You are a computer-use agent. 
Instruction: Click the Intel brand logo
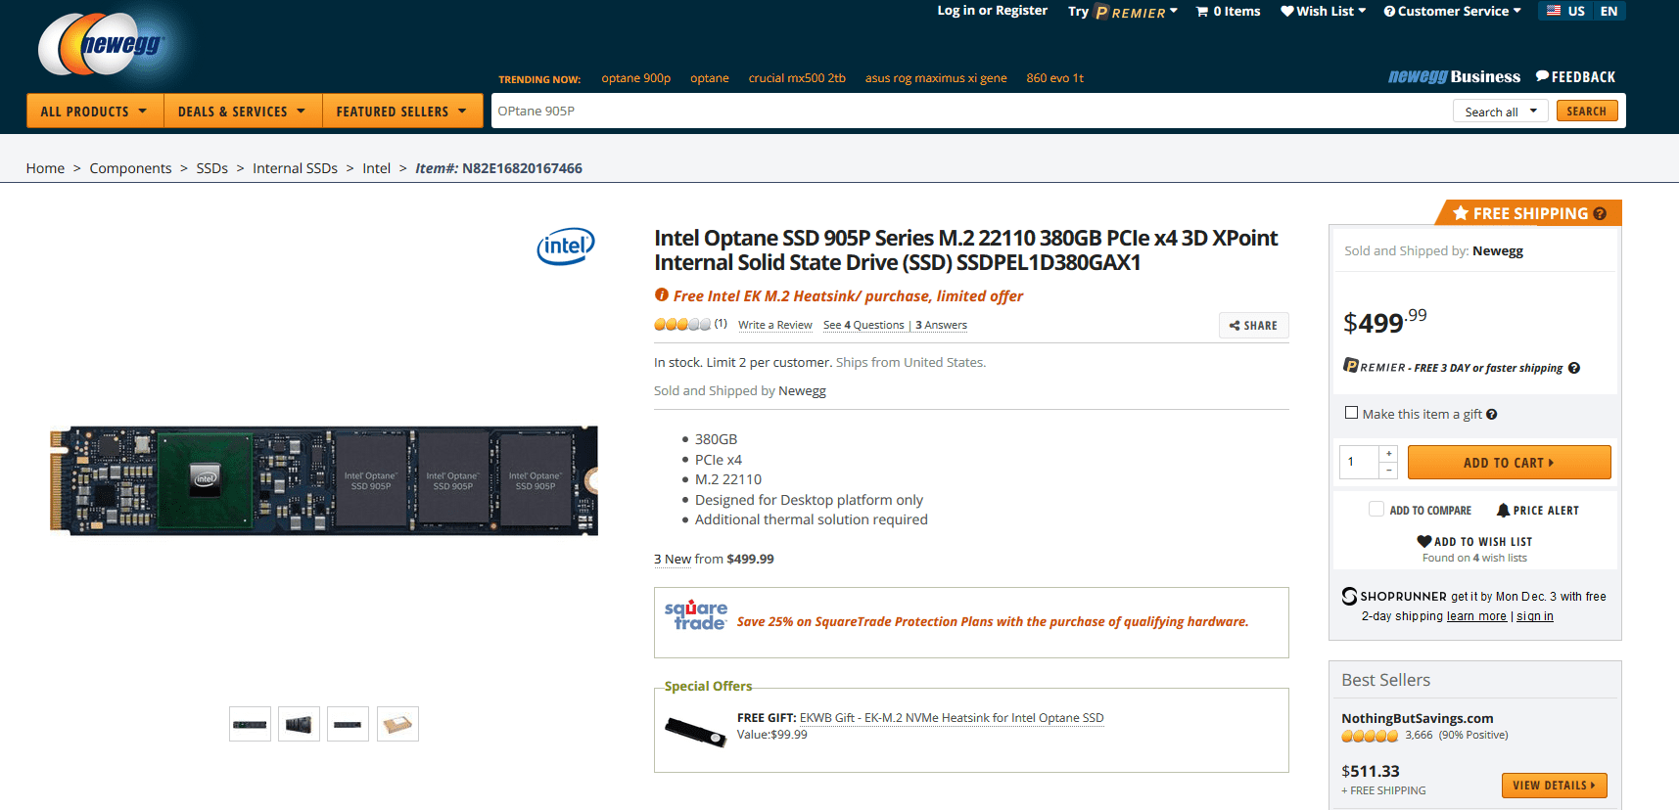(566, 247)
